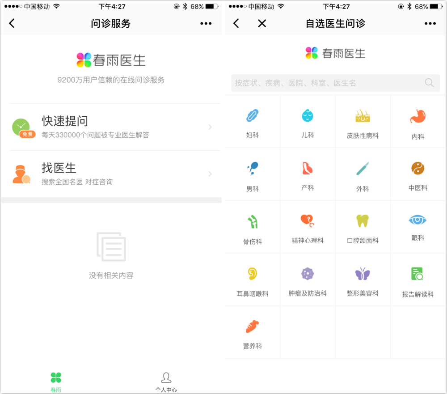Open the 营养科 carrot icon
Image resolution: width=447 pixels, height=394 pixels.
click(x=253, y=326)
